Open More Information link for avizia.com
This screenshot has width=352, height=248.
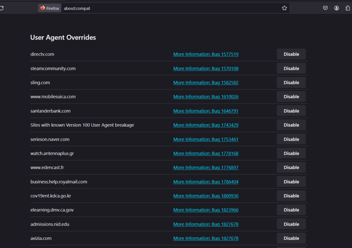[x=206, y=238]
